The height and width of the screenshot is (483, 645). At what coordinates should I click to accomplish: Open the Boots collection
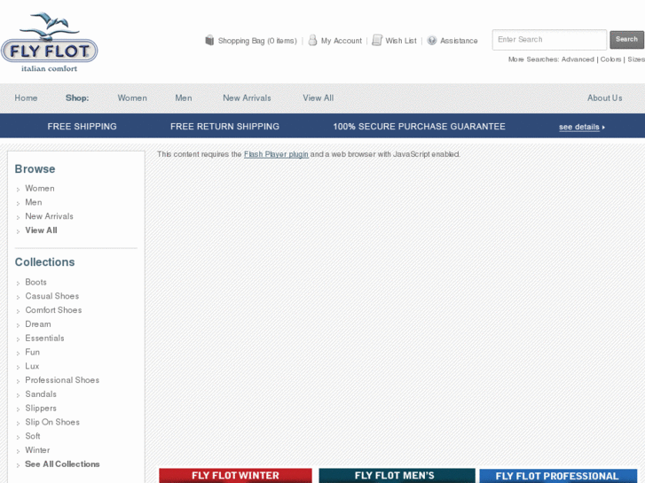(x=35, y=282)
